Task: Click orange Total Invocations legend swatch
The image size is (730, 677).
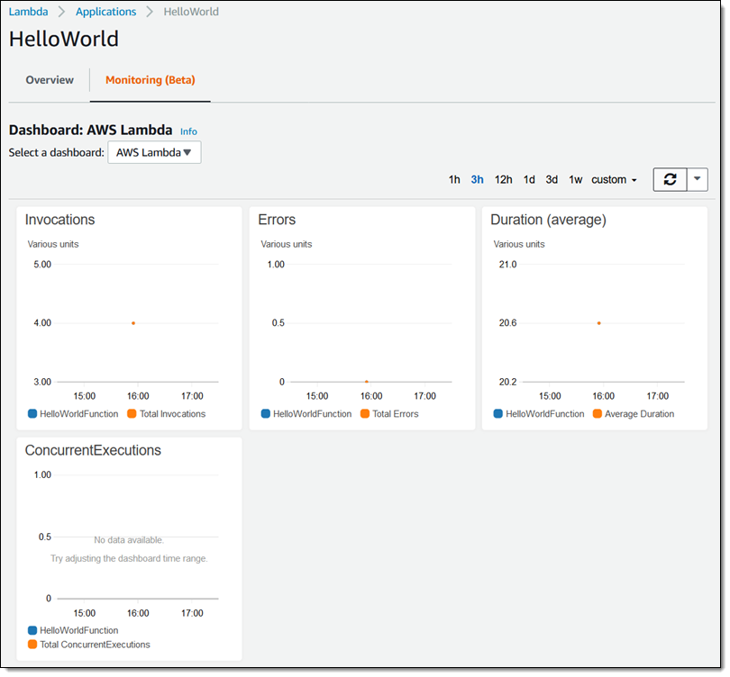Action: 132,414
